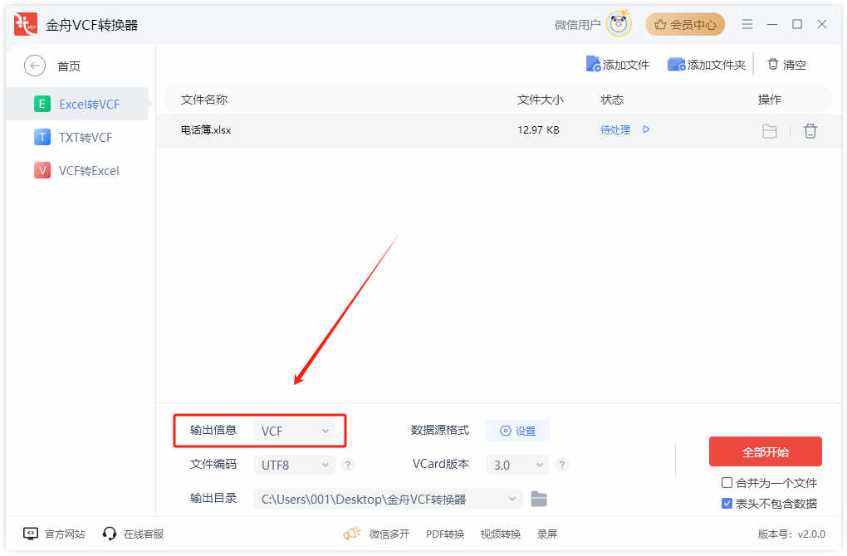Open output folder icon for 电话簿.xlsx row
This screenshot has height=556, width=847.
click(x=769, y=130)
